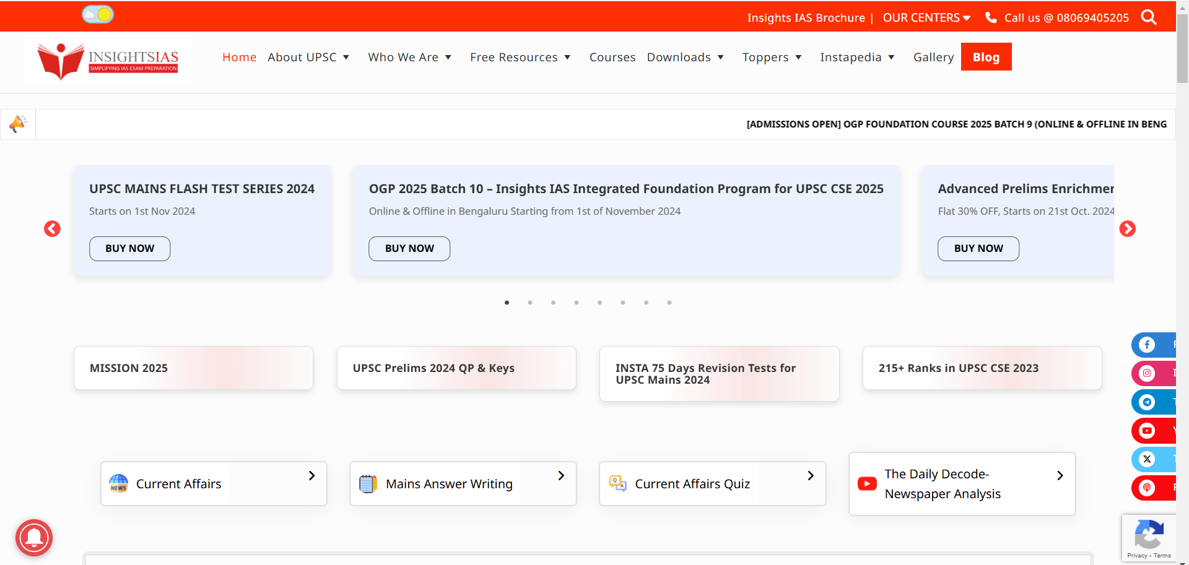1189x565 pixels.
Task: Click BUY NOW for Mains Flash Test Series
Action: (129, 248)
